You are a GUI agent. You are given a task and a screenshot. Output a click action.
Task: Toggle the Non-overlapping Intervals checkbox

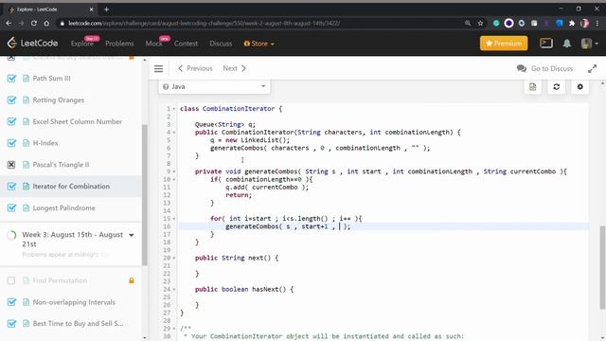coord(11,302)
